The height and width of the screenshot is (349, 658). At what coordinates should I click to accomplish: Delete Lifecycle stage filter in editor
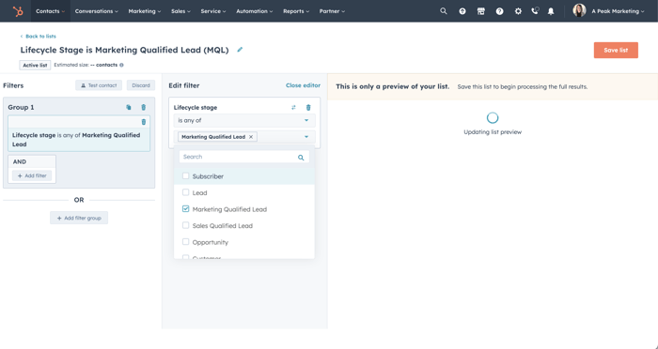(x=308, y=108)
